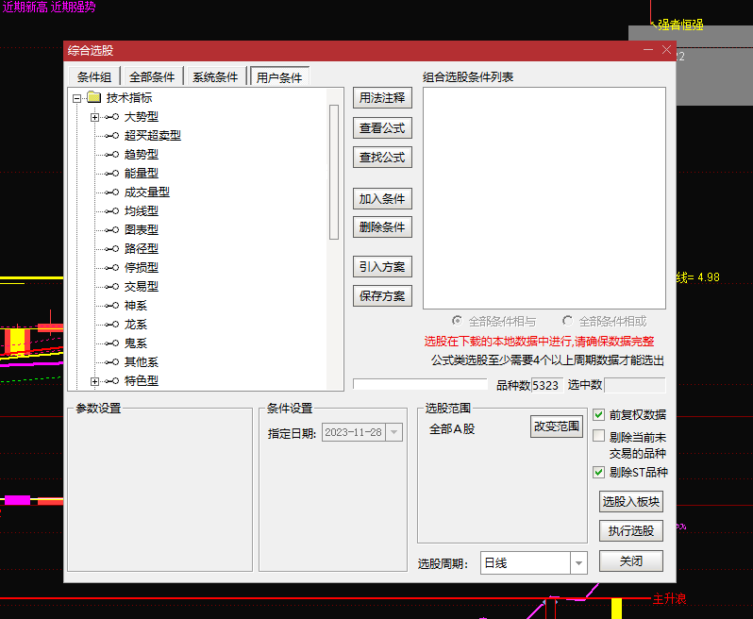This screenshot has height=619, width=753.
Task: Enable 剔除当前未交易的品种 checkbox
Action: tap(598, 436)
